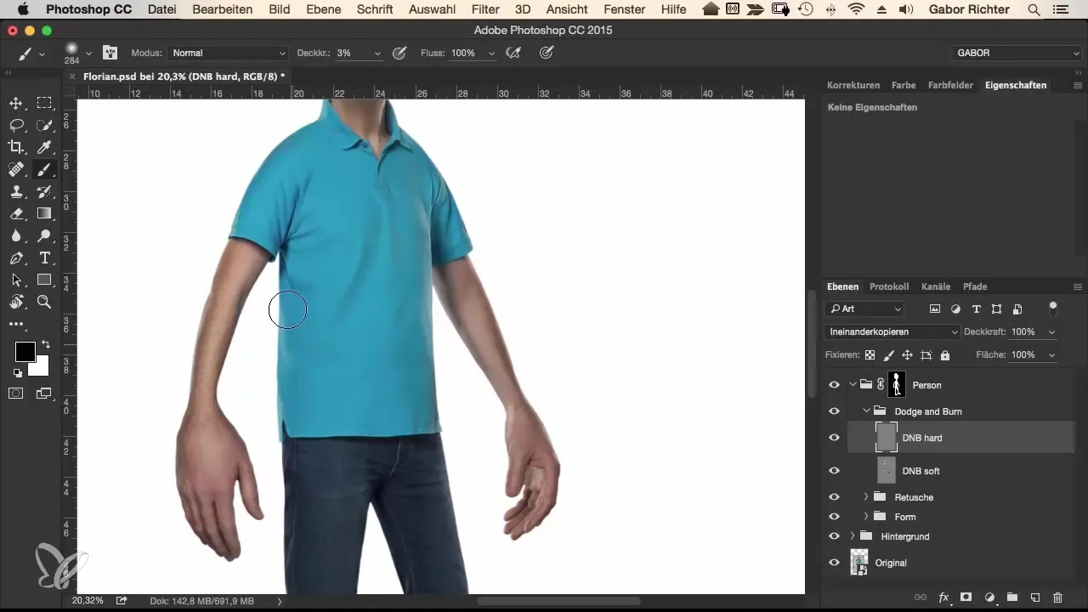Select the Move tool
Screen dimensions: 1088x612
click(16, 103)
